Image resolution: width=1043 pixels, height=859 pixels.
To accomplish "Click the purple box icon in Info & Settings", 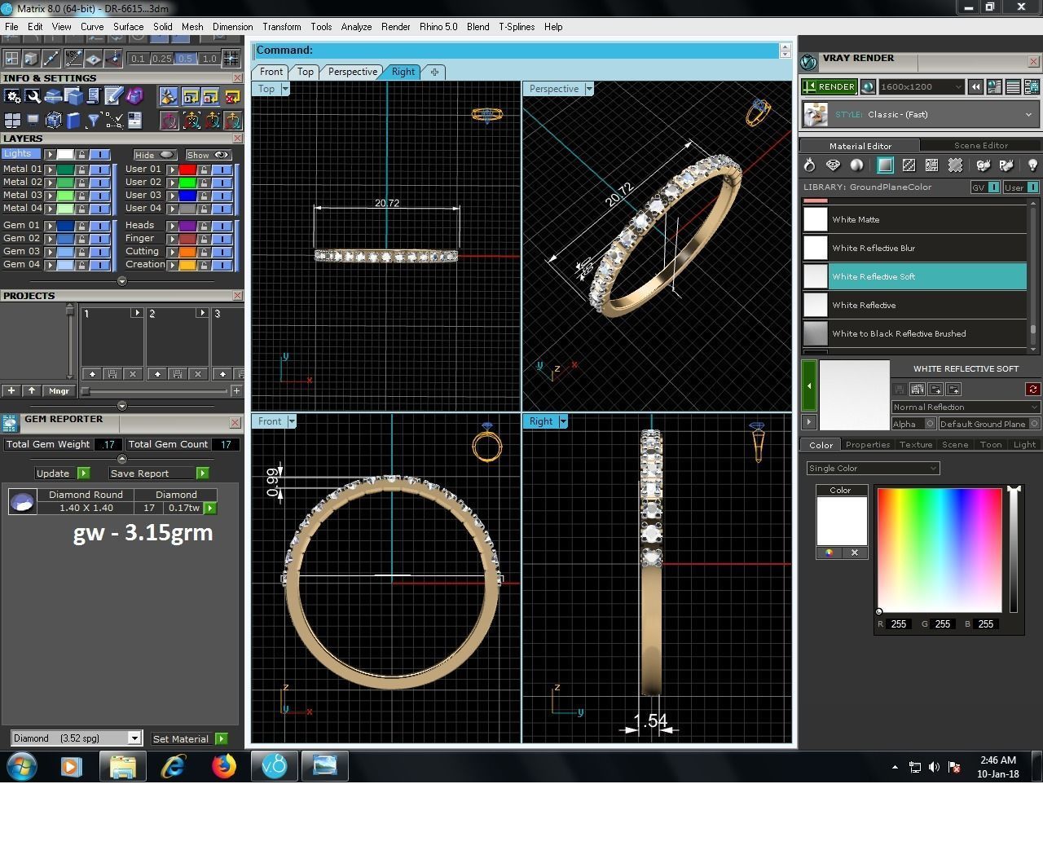I will (134, 96).
